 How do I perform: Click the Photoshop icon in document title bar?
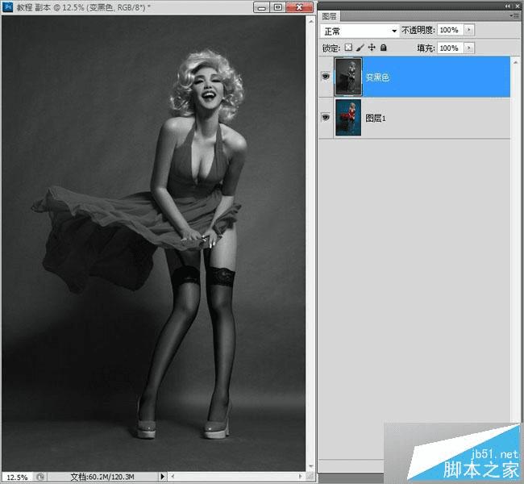[x=7, y=6]
